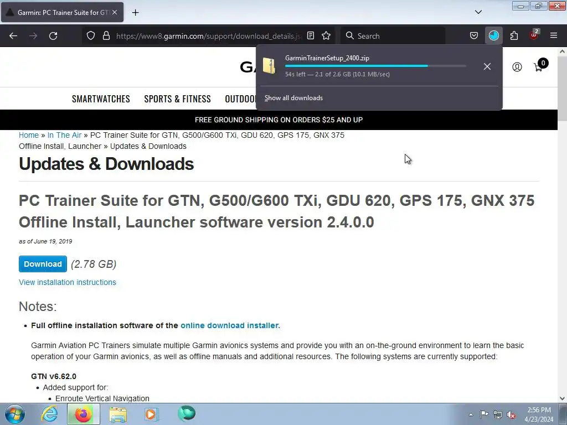Viewport: 567px width, 425px height.
Task: Click scrollbar down arrow
Action: (562, 398)
